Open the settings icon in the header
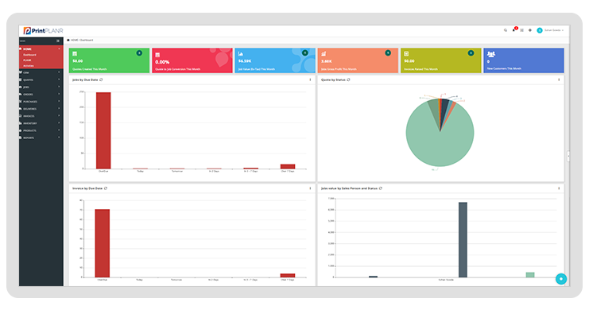Screen dimensions: 589x310 530,30
